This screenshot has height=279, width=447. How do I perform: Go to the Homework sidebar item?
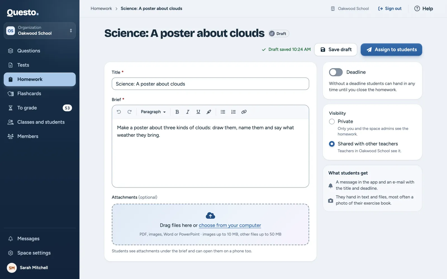coord(40,79)
